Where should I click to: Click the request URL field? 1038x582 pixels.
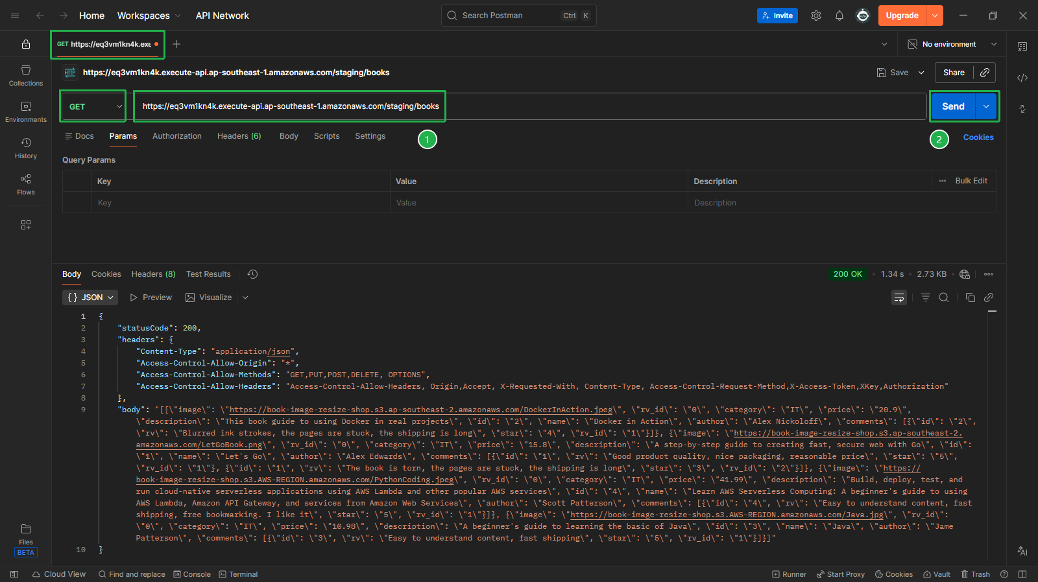[531, 106]
